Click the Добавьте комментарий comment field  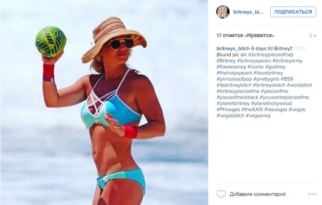tap(259, 194)
